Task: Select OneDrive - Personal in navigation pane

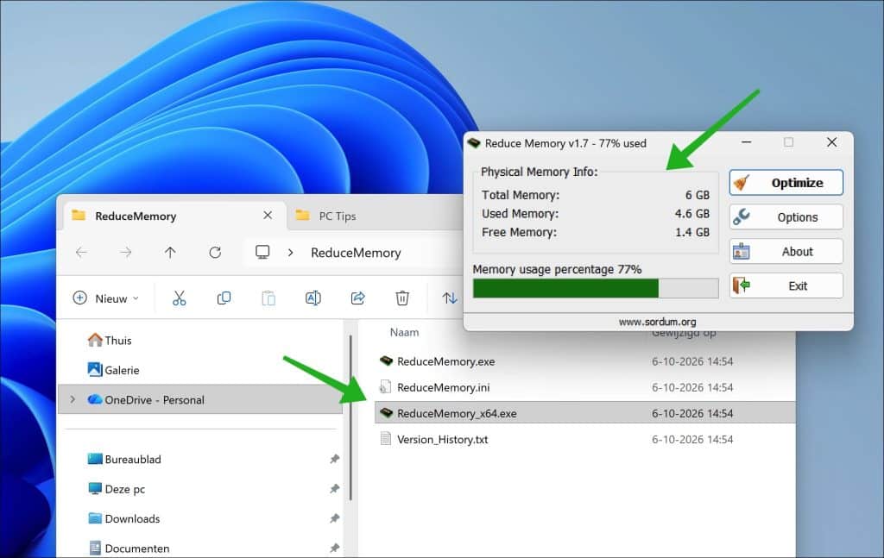Action: [x=200, y=400]
